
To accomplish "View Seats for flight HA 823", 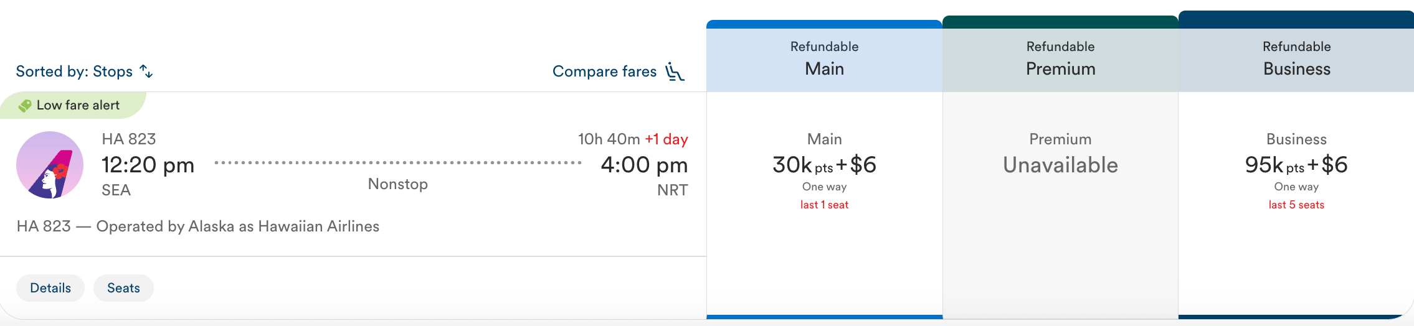I will (123, 288).
